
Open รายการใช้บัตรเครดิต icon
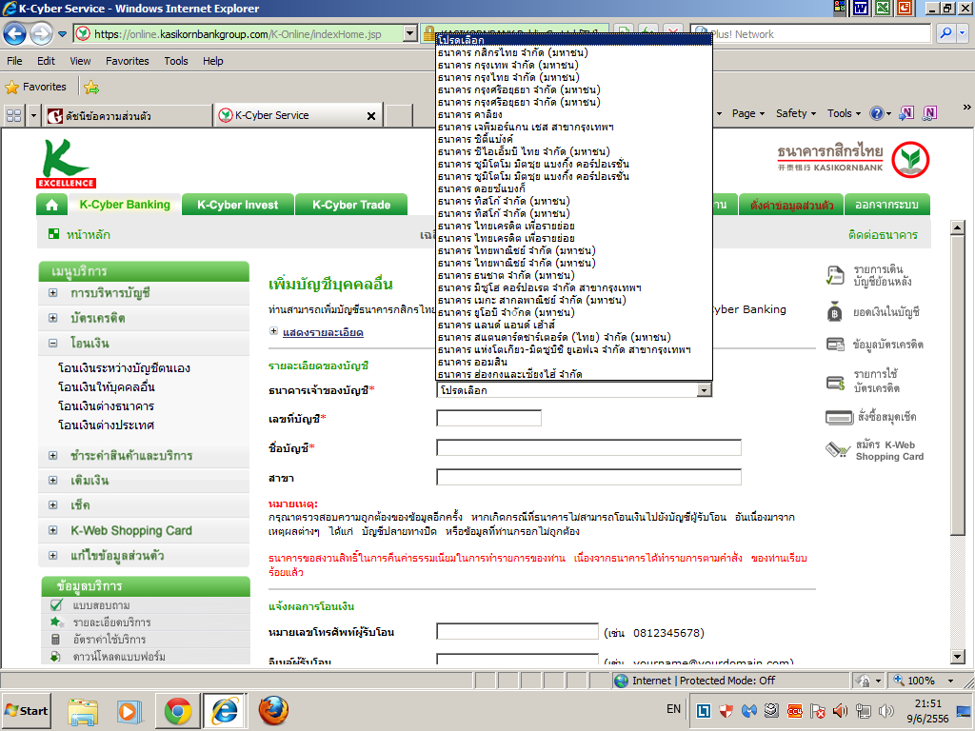pyautogui.click(x=834, y=382)
